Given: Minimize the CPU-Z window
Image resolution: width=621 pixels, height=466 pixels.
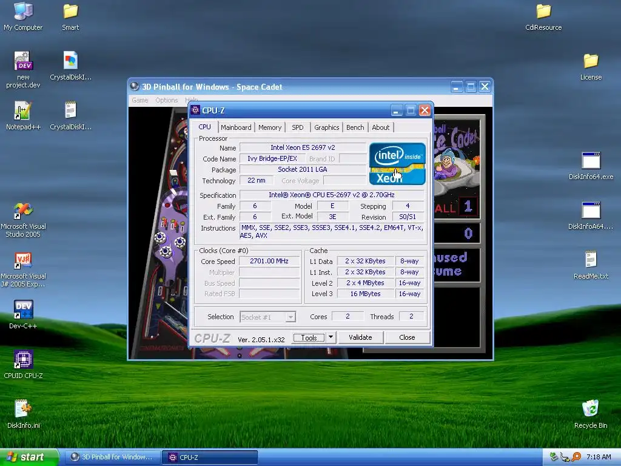Looking at the screenshot, I should point(397,110).
